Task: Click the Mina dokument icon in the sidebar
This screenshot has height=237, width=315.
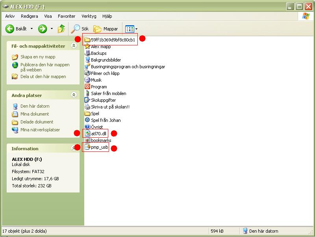Action: (15, 114)
